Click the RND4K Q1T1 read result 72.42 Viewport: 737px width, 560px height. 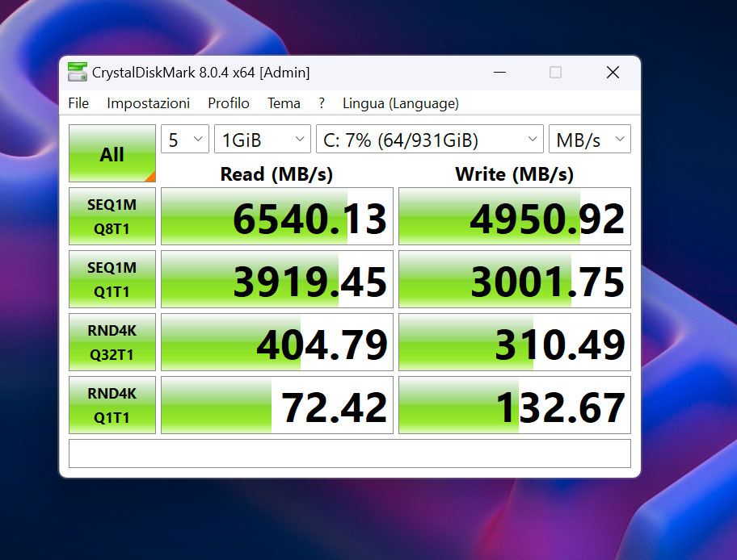pos(277,405)
